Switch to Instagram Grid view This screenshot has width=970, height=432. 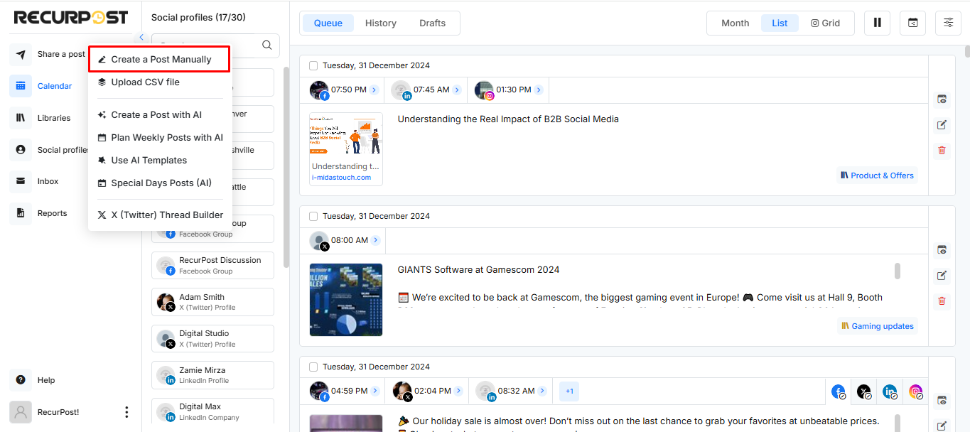coord(825,23)
